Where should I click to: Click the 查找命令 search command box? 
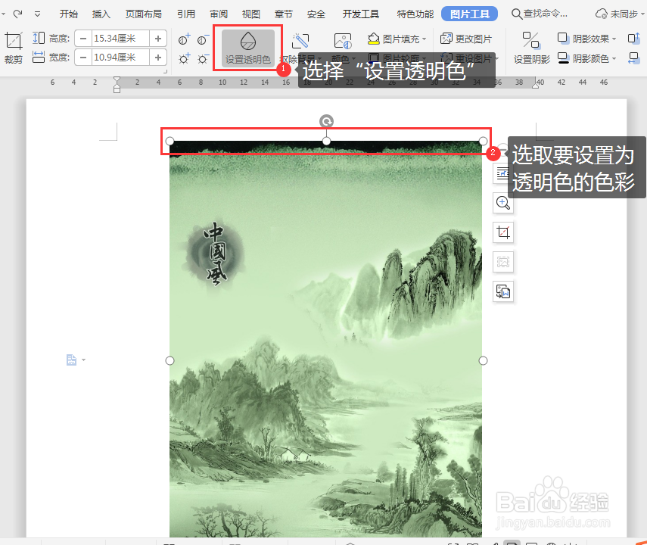pos(540,14)
